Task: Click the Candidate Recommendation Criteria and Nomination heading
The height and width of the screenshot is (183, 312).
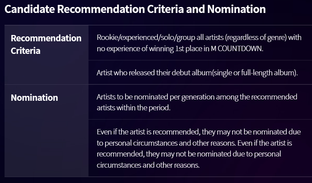Action: click(135, 9)
